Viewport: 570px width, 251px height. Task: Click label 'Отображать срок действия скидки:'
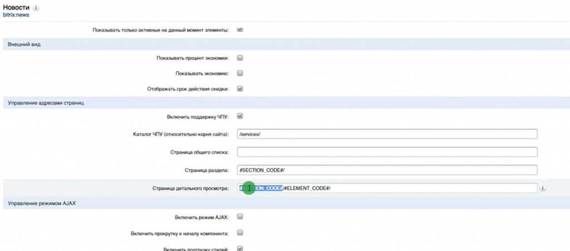pos(188,89)
